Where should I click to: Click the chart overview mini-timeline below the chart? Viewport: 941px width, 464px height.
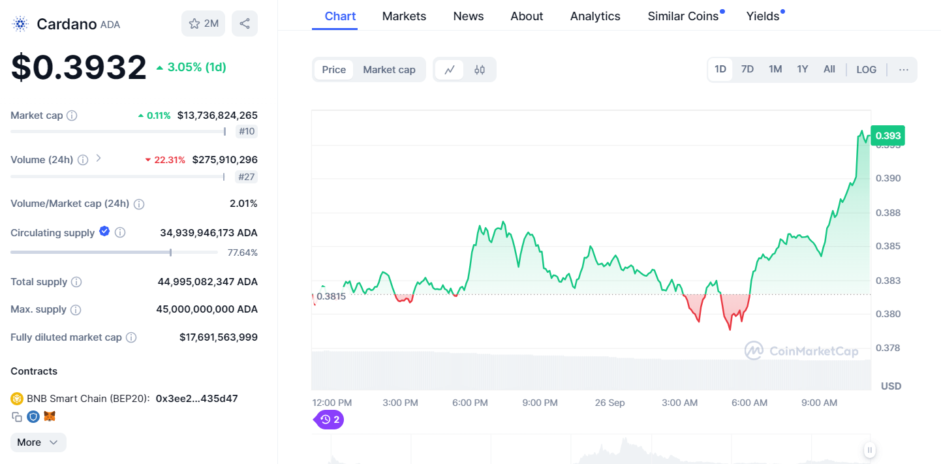point(587,449)
